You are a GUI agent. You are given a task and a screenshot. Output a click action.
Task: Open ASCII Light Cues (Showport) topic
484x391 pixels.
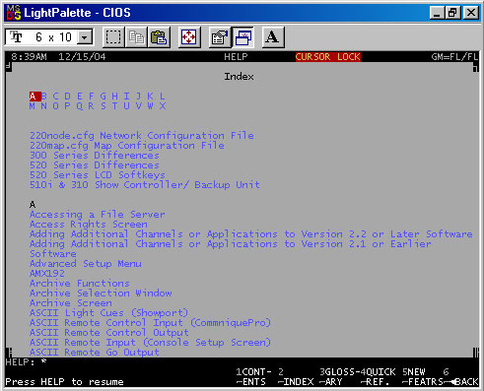tap(108, 313)
